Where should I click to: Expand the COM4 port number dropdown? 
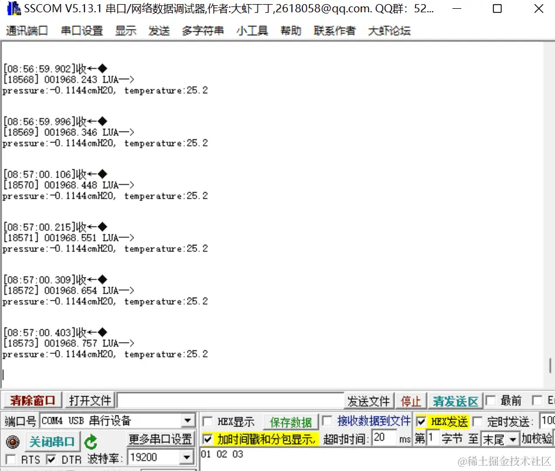click(188, 421)
